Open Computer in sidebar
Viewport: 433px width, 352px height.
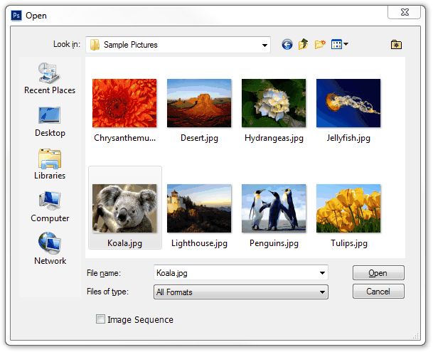click(x=50, y=207)
